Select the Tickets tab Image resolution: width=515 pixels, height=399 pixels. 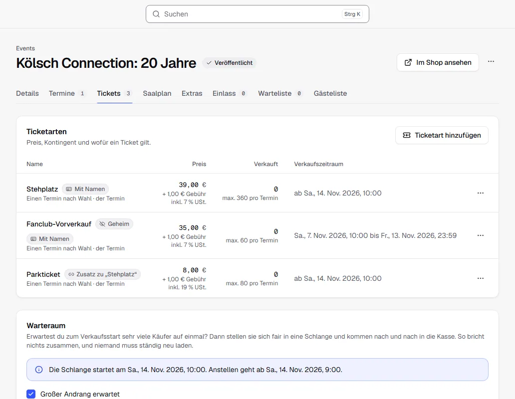114,94
